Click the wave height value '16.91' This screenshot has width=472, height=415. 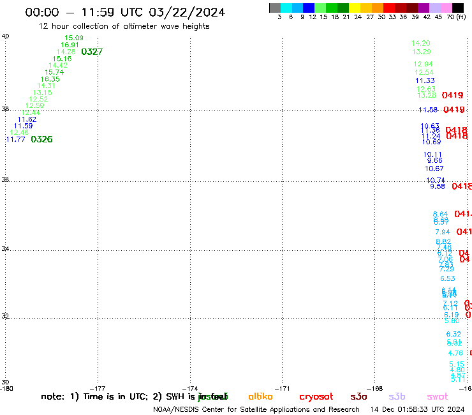[x=70, y=45]
